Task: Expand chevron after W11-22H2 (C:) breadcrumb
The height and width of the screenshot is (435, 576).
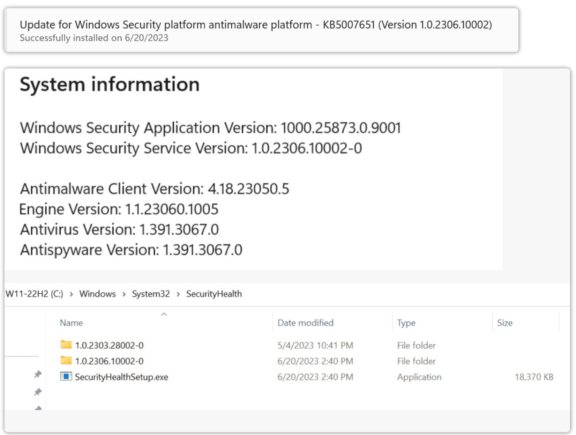Action: tap(71, 294)
